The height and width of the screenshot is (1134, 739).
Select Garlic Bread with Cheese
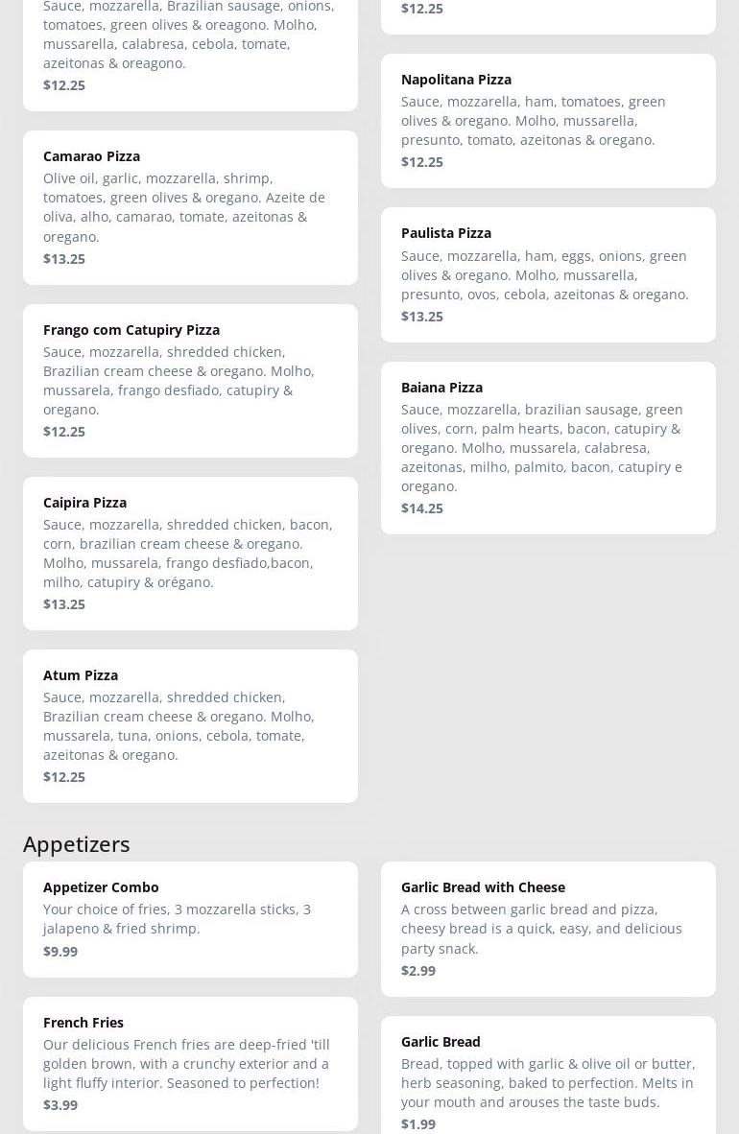[x=548, y=928]
